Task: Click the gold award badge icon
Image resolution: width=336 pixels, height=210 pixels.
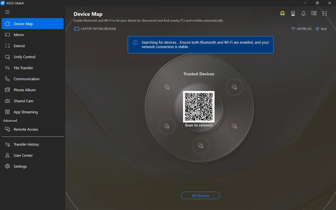Action: pyautogui.click(x=283, y=13)
